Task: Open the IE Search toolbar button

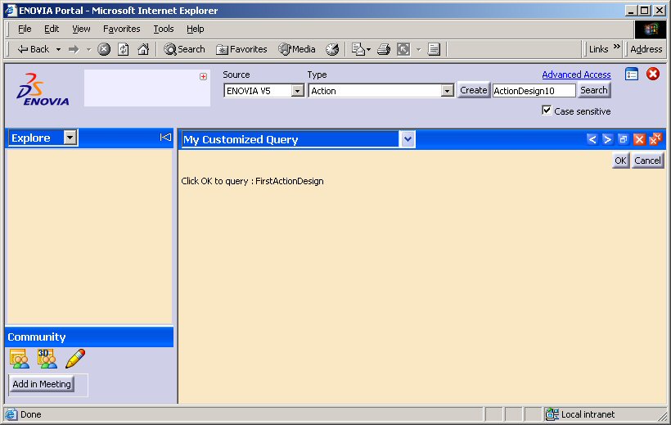Action: [184, 49]
